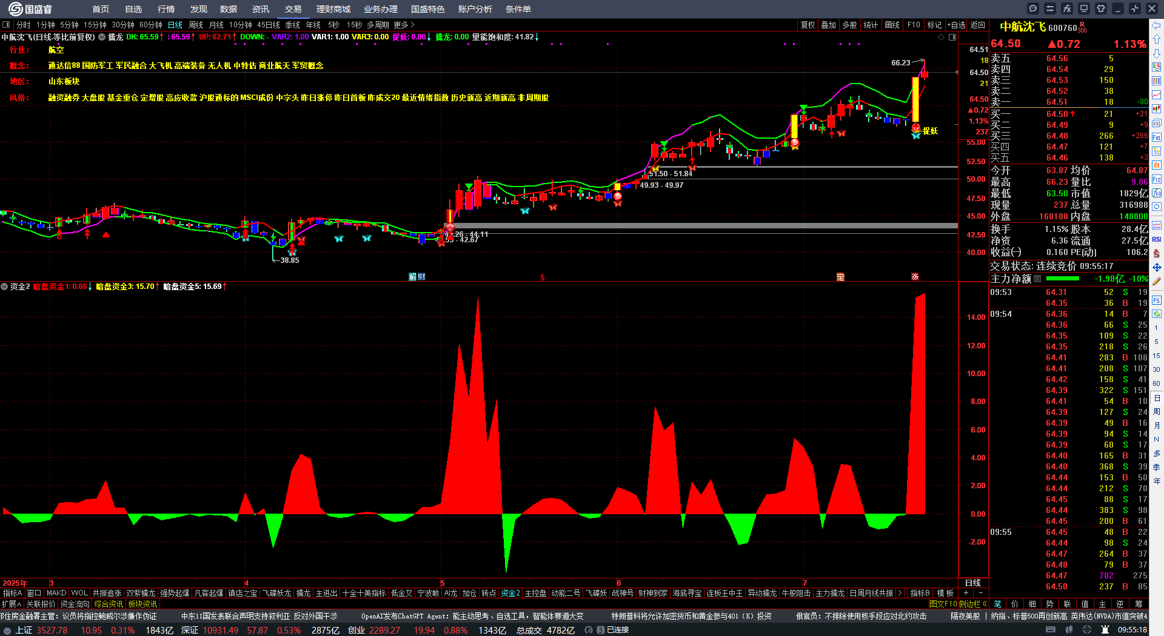Select 15 minute period in right sidebar
Screen dimensions: 1164x636
coord(1157,356)
